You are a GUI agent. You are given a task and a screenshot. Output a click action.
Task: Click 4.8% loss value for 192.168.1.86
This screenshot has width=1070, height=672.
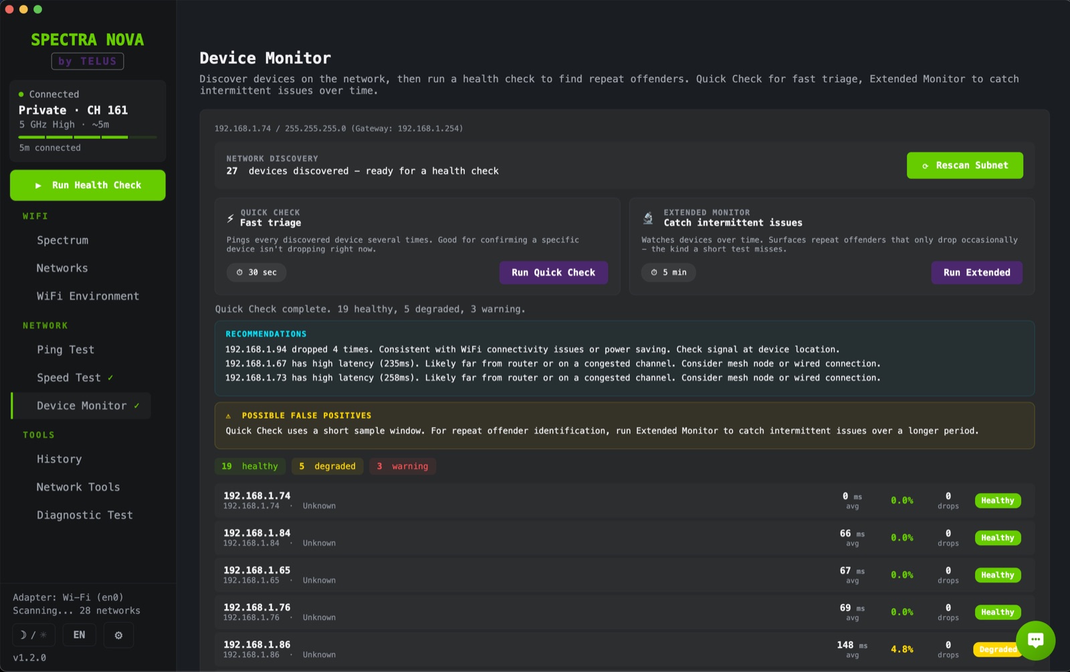(901, 649)
